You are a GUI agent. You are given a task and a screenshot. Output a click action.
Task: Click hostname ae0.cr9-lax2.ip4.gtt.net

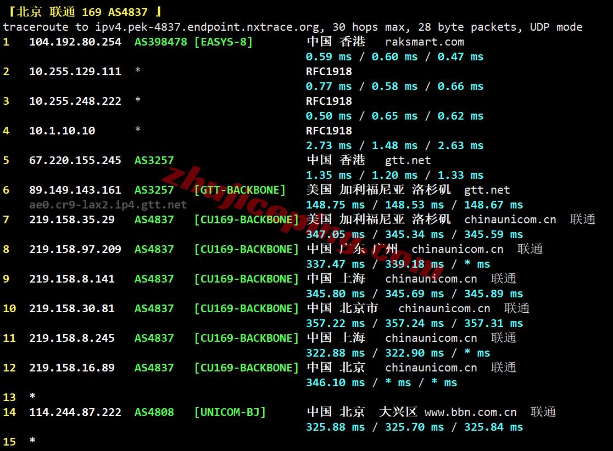pos(108,205)
